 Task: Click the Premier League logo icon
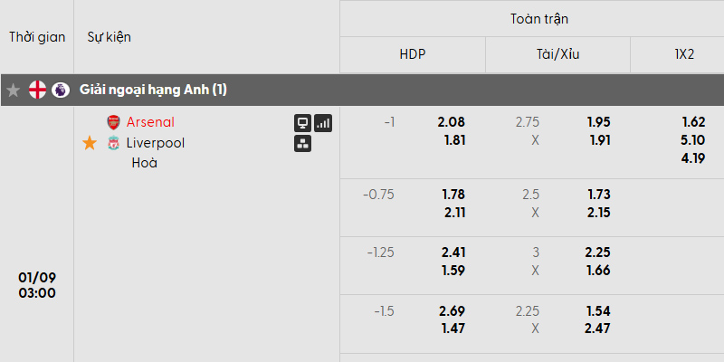click(61, 90)
